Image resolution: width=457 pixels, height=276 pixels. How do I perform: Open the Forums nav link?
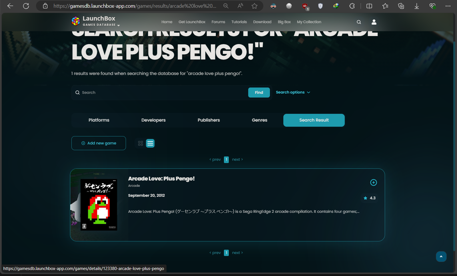pos(218,22)
